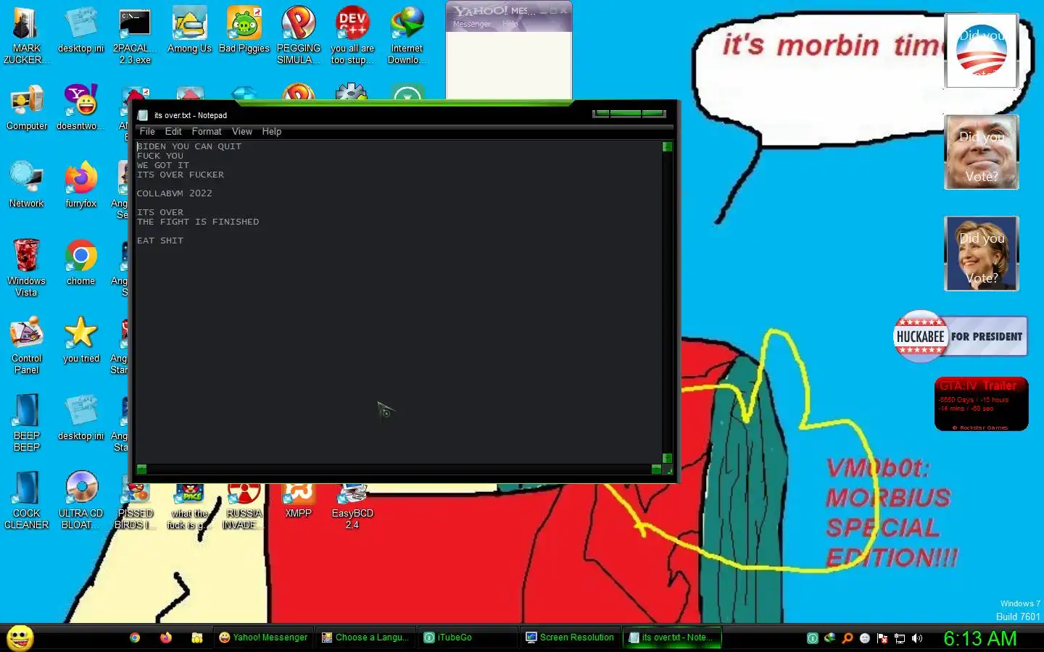Click 'EAT SHIT' line in Notepad
The width and height of the screenshot is (1044, 652).
click(x=159, y=241)
